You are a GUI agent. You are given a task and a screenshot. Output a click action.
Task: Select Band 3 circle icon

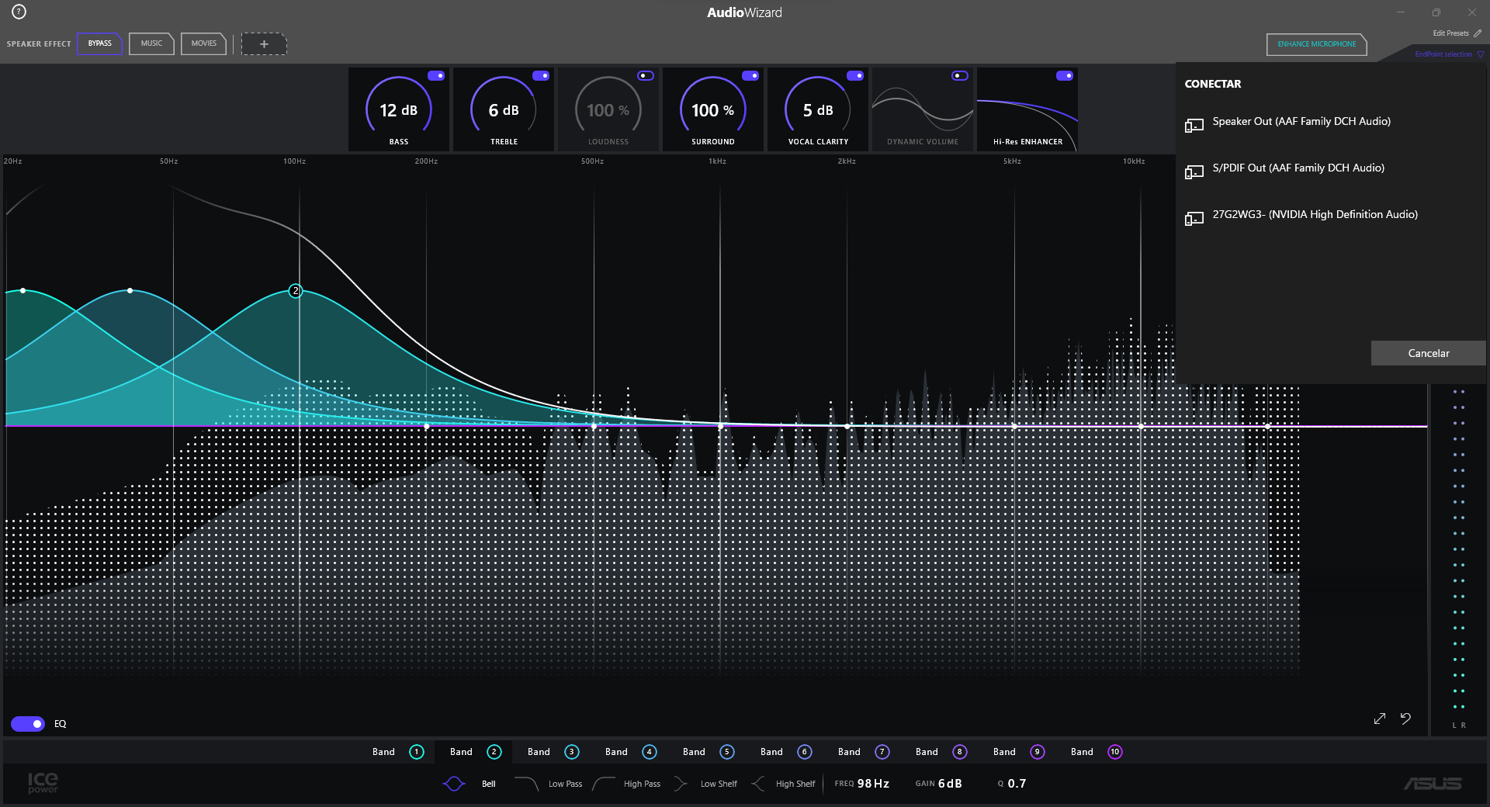coord(572,752)
